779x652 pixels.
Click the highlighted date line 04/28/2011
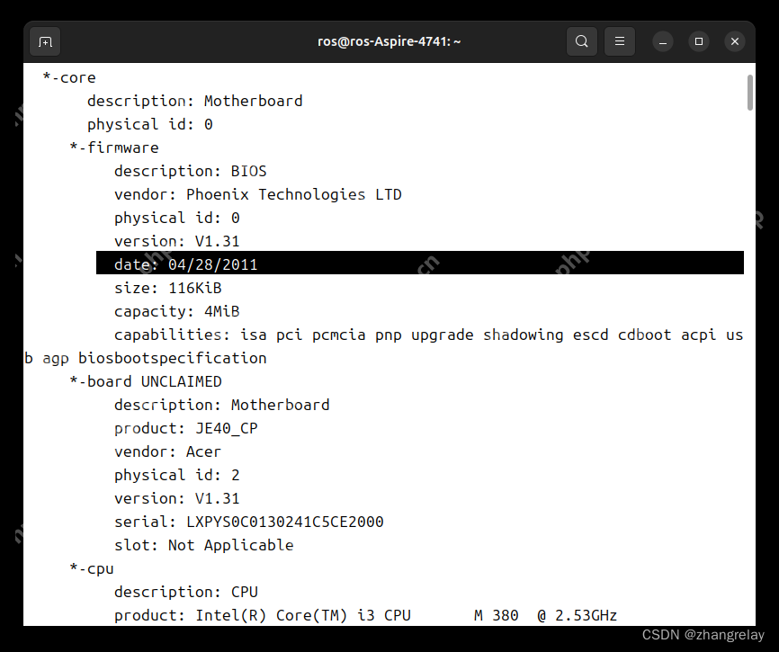tap(185, 263)
